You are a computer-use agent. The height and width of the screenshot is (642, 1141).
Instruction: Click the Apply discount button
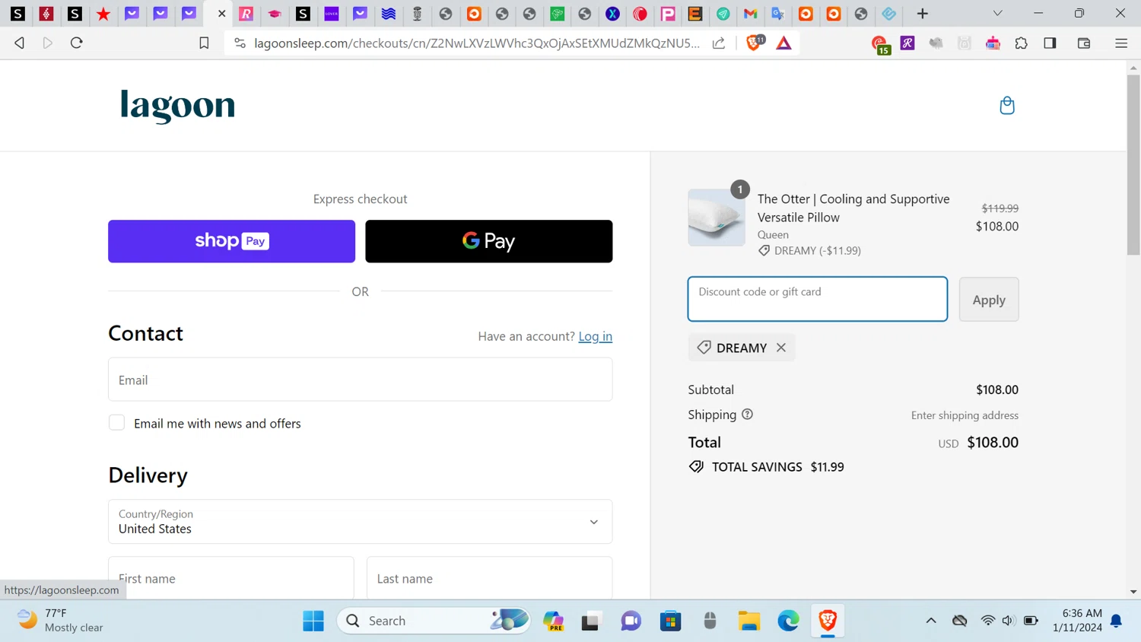[989, 300]
